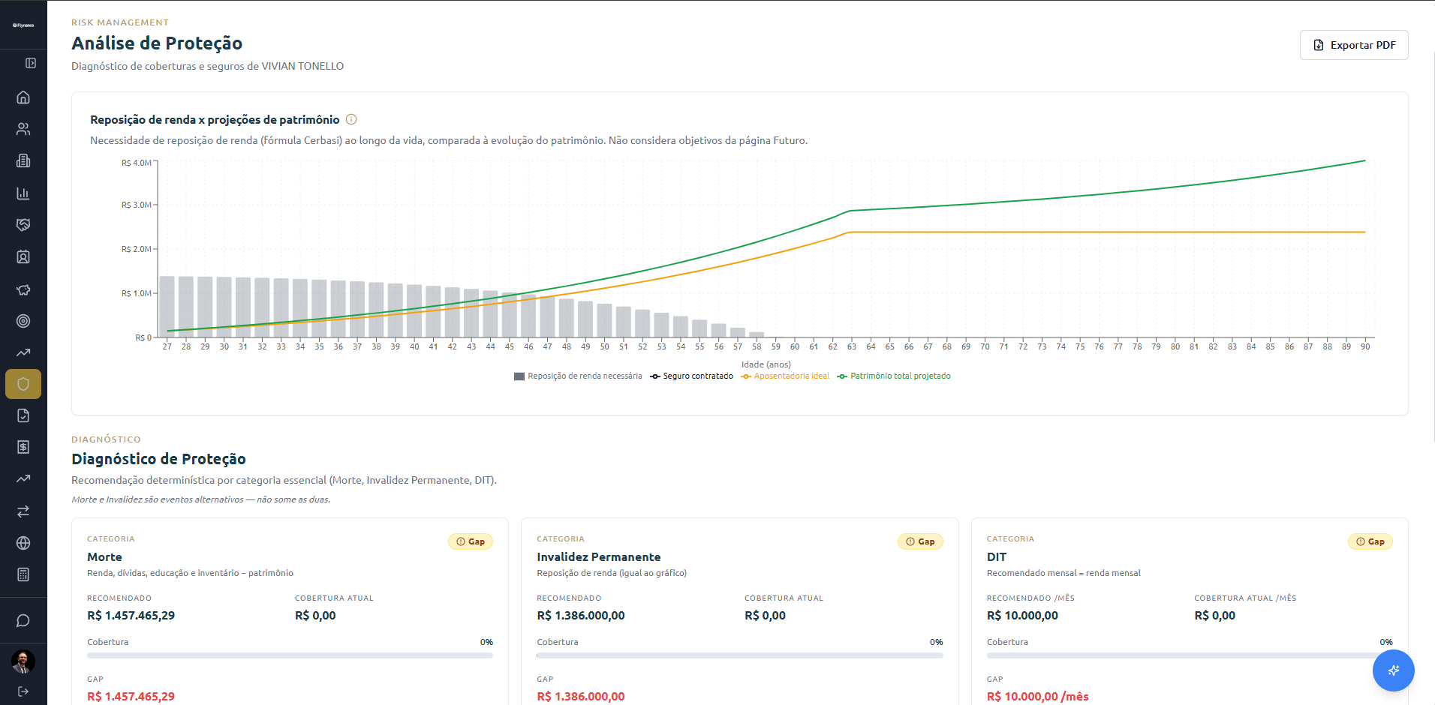The width and height of the screenshot is (1435, 705).
Task: Toggle 'Aposentadoria ideal' legend series
Action: pos(785,376)
